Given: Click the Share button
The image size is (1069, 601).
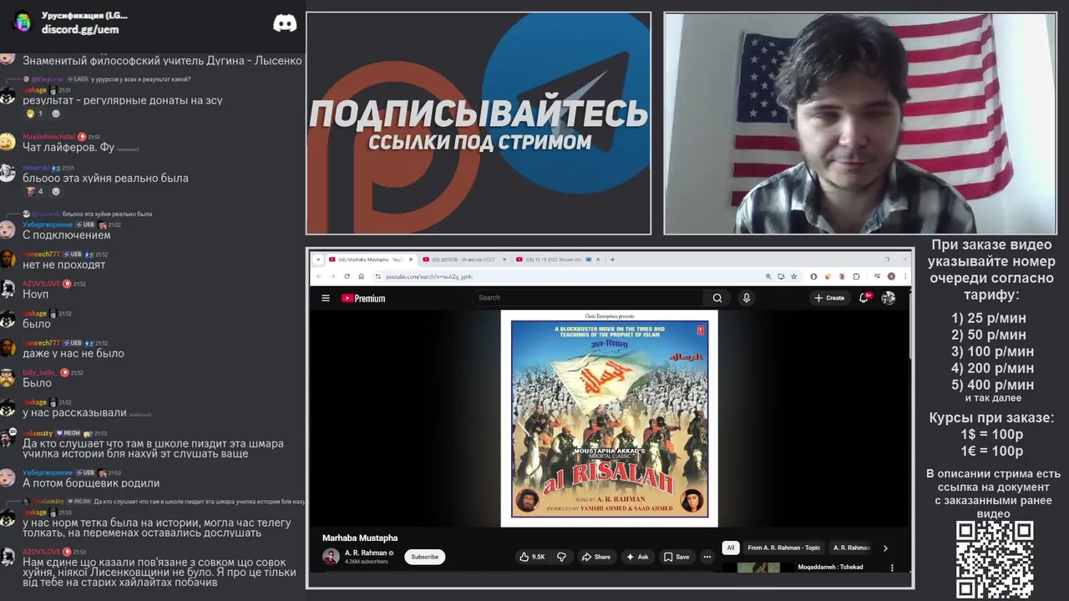Looking at the screenshot, I should pos(596,557).
